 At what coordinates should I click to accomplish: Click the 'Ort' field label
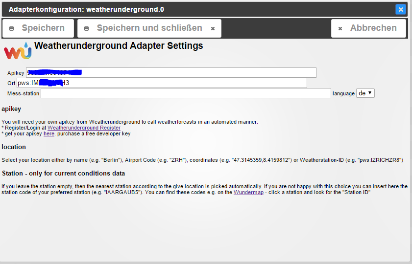[x=11, y=83]
